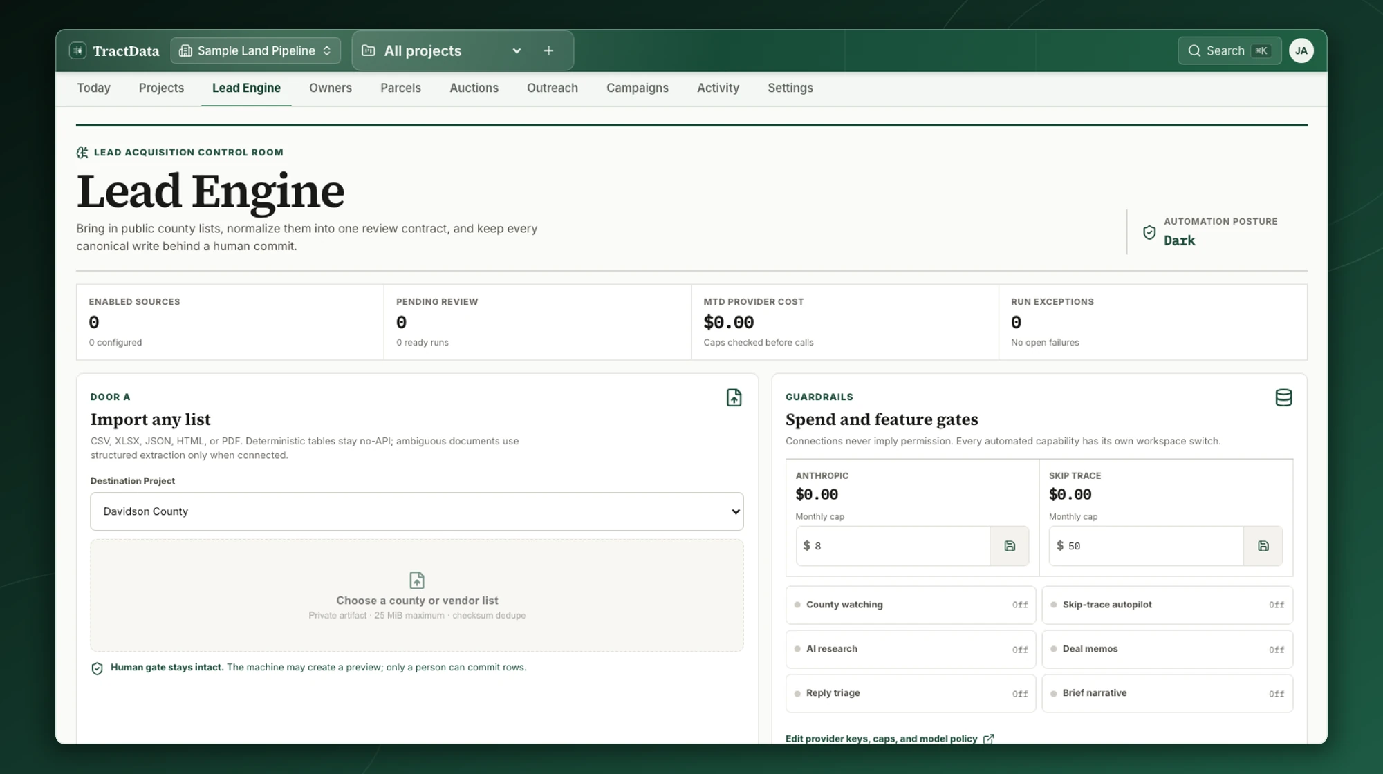Save the Anthropic monthly cap

click(1010, 546)
